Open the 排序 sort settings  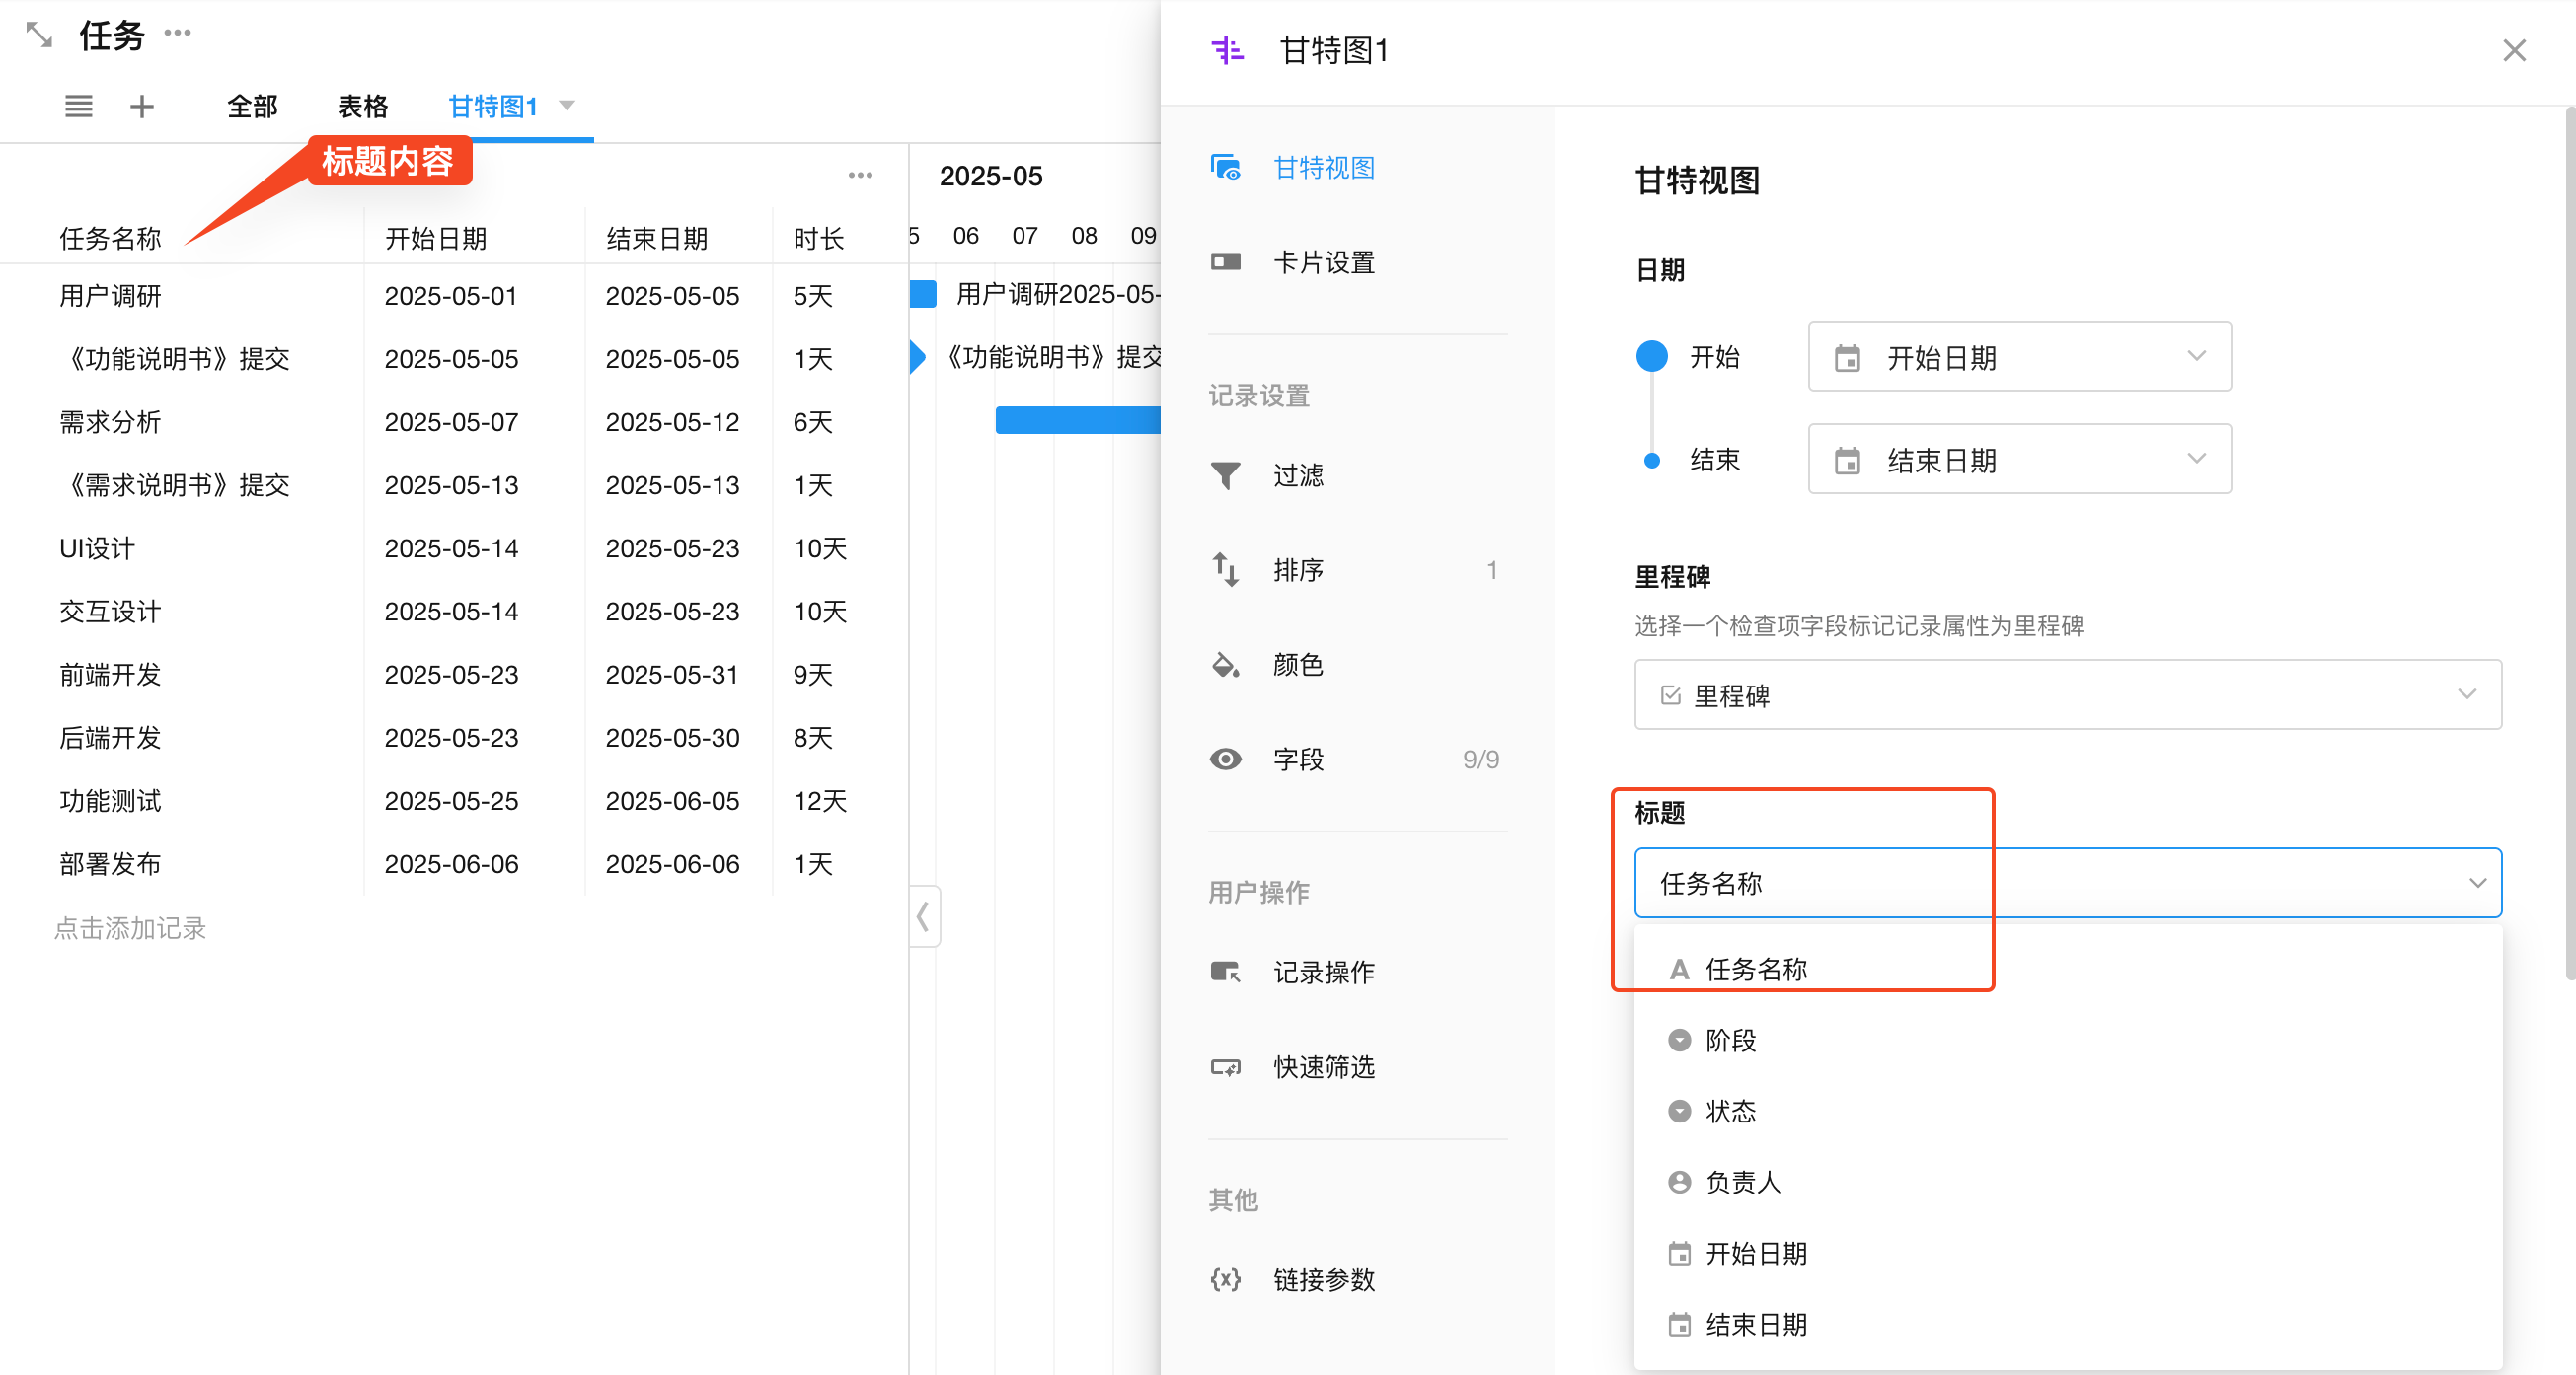pyautogui.click(x=1297, y=569)
